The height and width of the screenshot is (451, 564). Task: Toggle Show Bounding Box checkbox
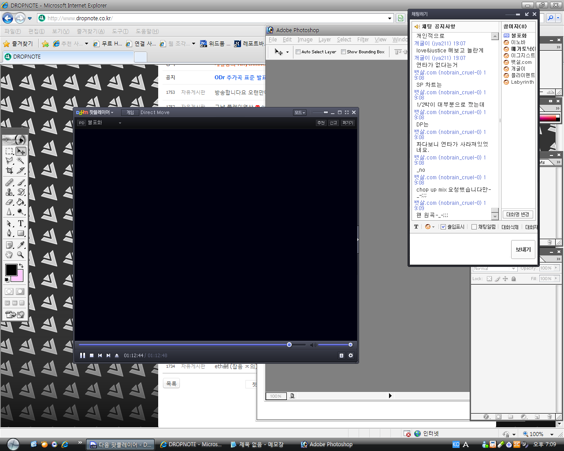[344, 52]
